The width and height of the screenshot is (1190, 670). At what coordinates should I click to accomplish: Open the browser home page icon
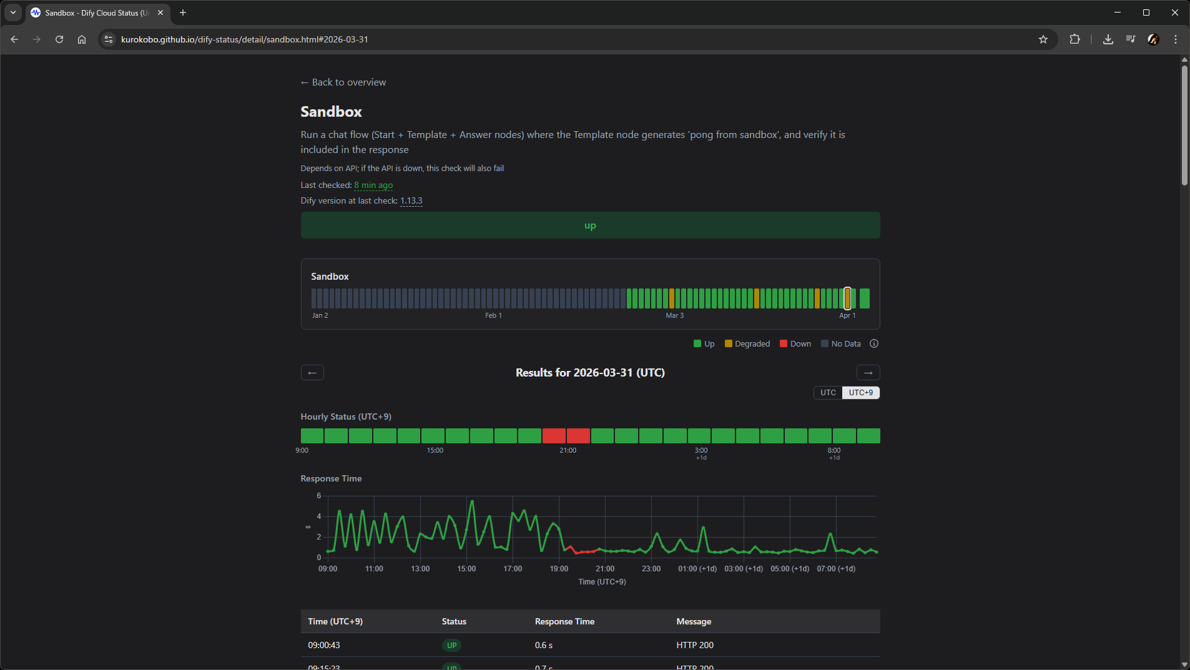pos(82,39)
